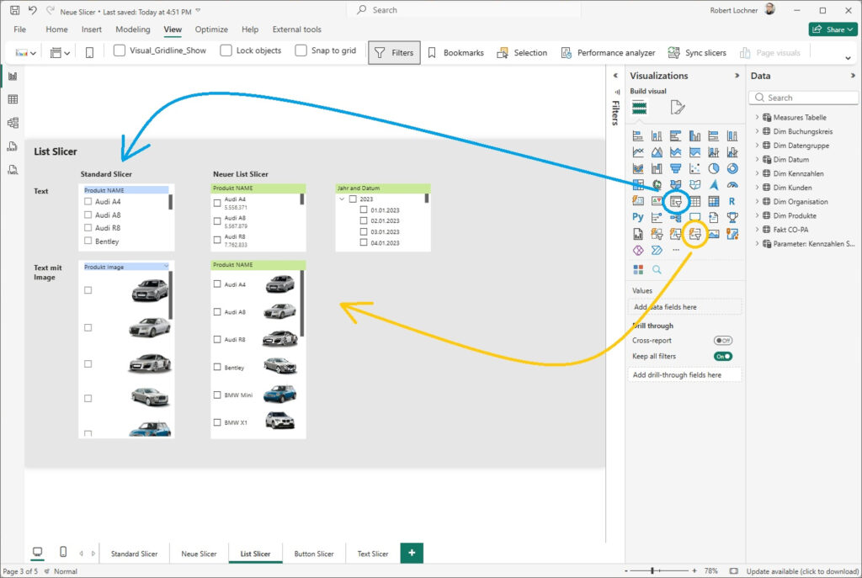
Task: Open the Model view in left sidebar
Action: pos(13,123)
